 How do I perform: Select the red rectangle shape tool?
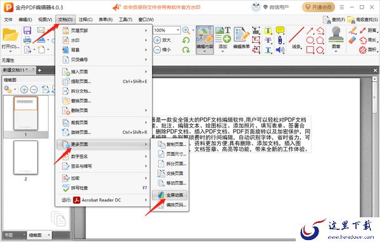(310, 50)
